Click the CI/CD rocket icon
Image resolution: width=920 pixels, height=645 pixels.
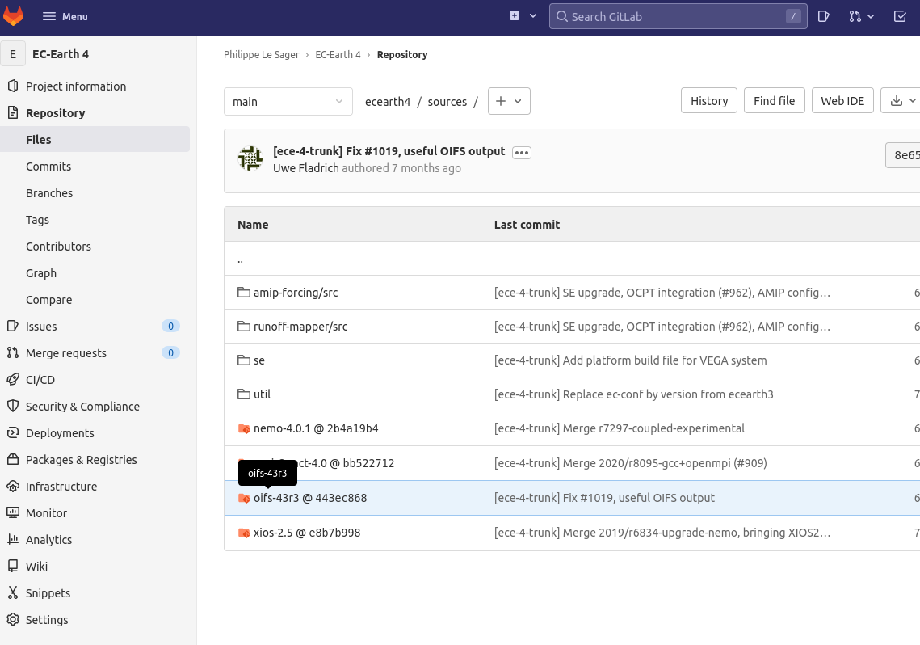click(x=13, y=379)
